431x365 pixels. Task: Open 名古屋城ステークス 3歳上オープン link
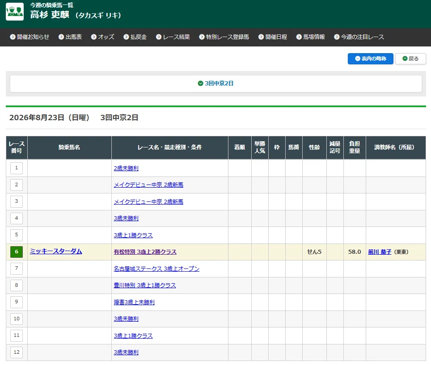156,269
